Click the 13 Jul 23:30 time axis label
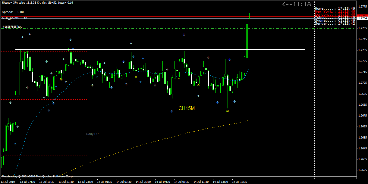Image resolution: width=368 pixels, height=184 pixels. pyautogui.click(x=85, y=182)
